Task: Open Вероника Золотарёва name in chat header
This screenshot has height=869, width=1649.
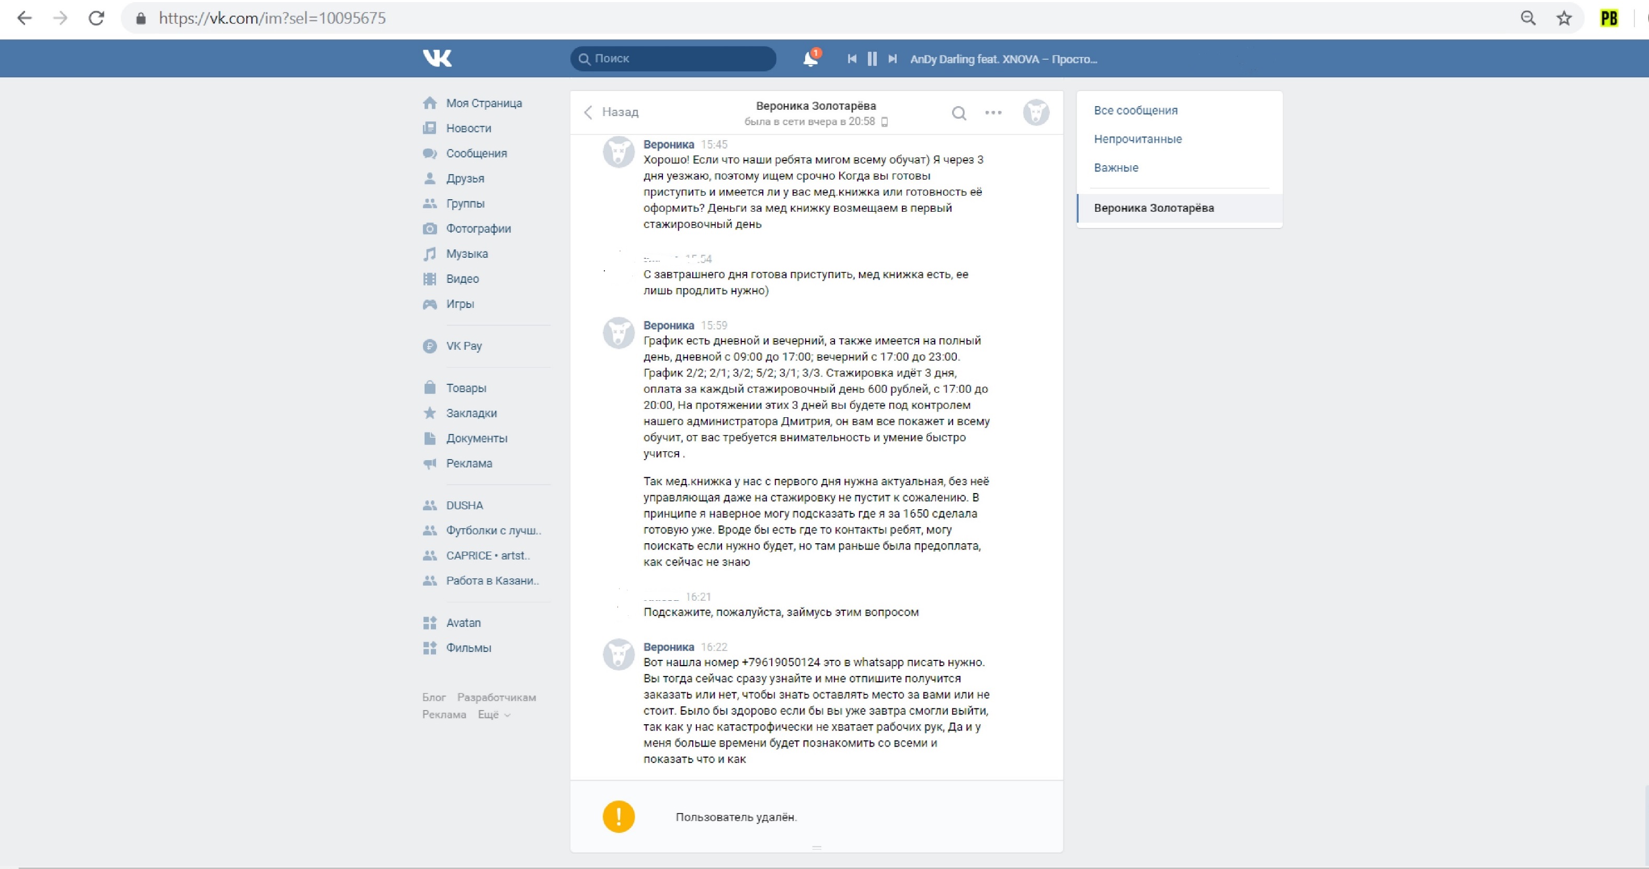Action: point(816,106)
